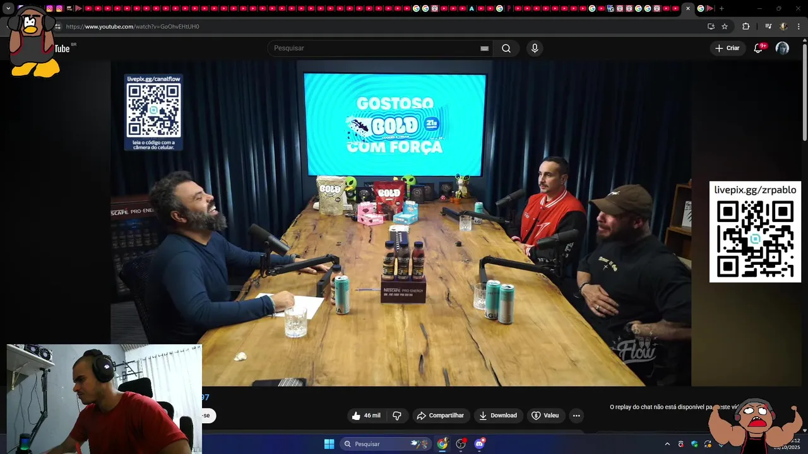
Task: Bookmark this page with the star icon
Action: coord(725,26)
